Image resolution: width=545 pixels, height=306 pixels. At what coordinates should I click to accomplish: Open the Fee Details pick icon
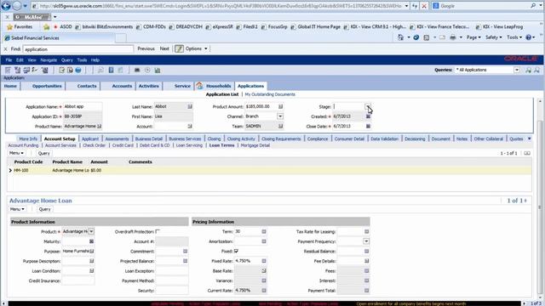[x=367, y=261]
